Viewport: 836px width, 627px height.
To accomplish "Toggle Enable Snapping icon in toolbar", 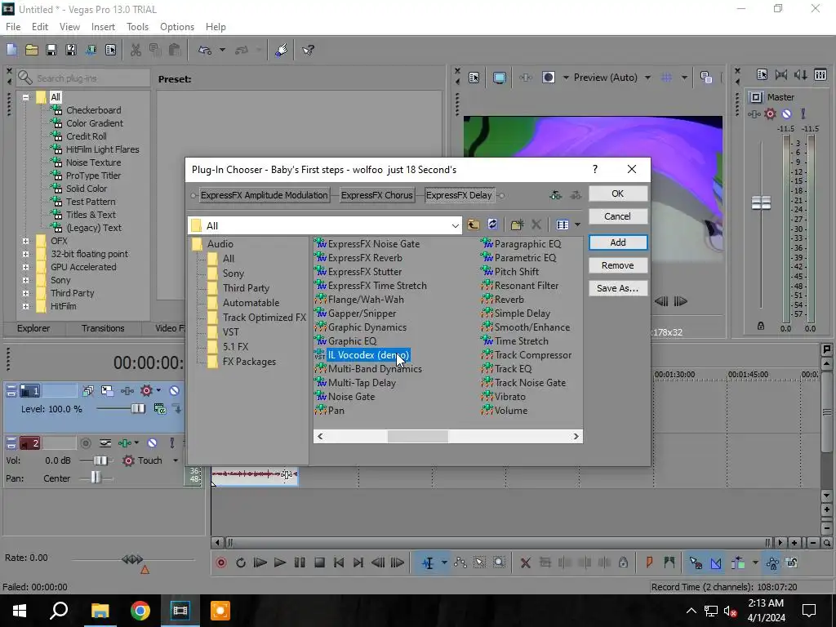I will [x=696, y=563].
